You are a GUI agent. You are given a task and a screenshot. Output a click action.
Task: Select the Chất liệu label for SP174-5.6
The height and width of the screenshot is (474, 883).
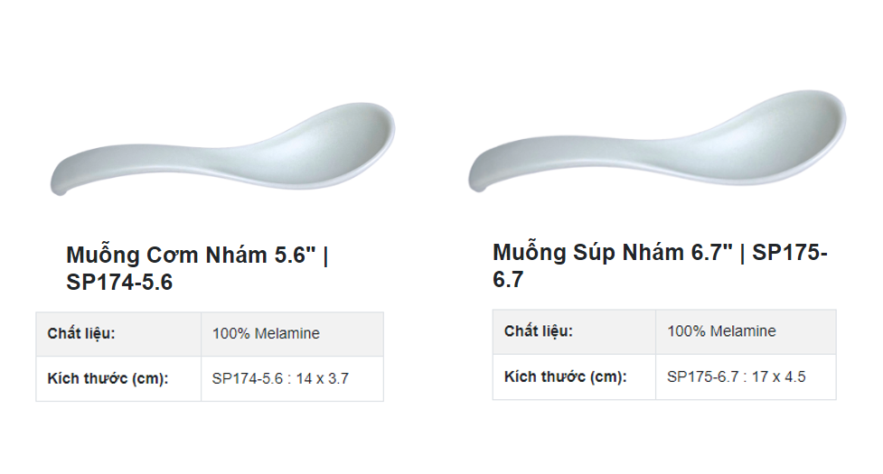pos(81,333)
